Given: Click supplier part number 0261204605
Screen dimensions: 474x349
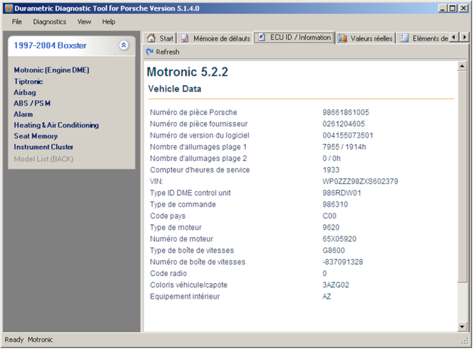Looking at the screenshot, I should [344, 124].
